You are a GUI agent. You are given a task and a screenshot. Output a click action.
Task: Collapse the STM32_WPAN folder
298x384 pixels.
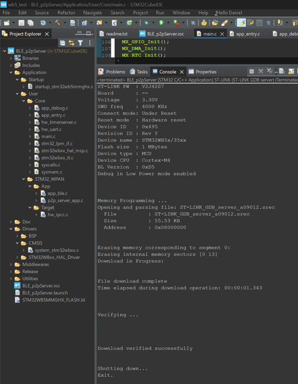(x=23, y=179)
